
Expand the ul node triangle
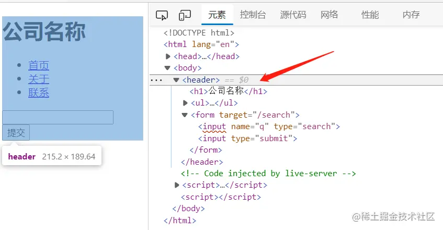coord(185,103)
